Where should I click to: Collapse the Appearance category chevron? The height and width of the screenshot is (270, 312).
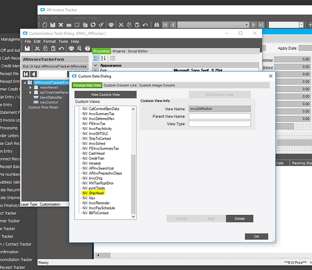[x=95, y=65]
